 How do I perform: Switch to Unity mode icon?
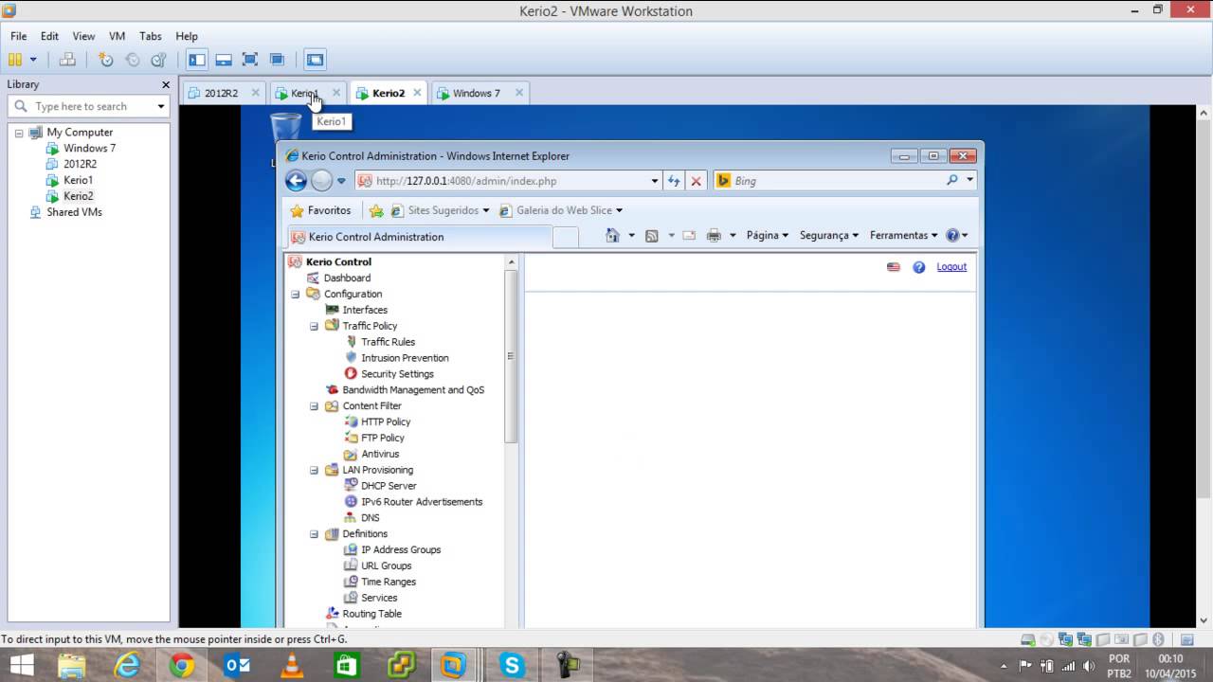pos(277,60)
